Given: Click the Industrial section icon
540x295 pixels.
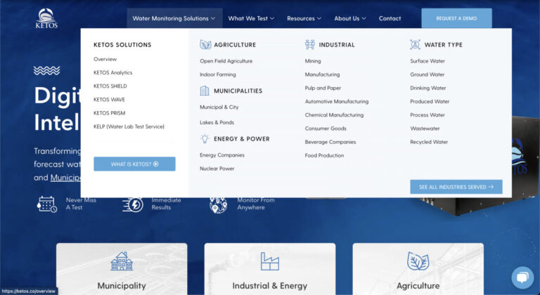Looking at the screenshot, I should click(x=310, y=45).
